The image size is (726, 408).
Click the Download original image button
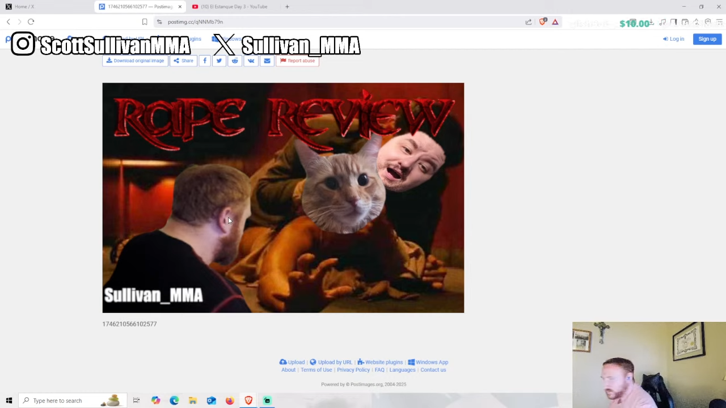pyautogui.click(x=135, y=61)
